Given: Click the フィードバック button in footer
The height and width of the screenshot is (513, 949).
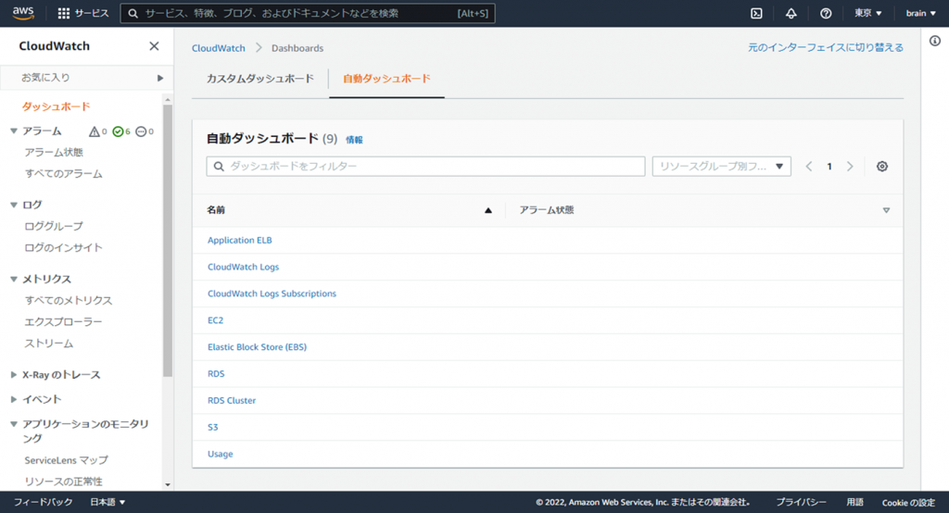Looking at the screenshot, I should click(43, 502).
